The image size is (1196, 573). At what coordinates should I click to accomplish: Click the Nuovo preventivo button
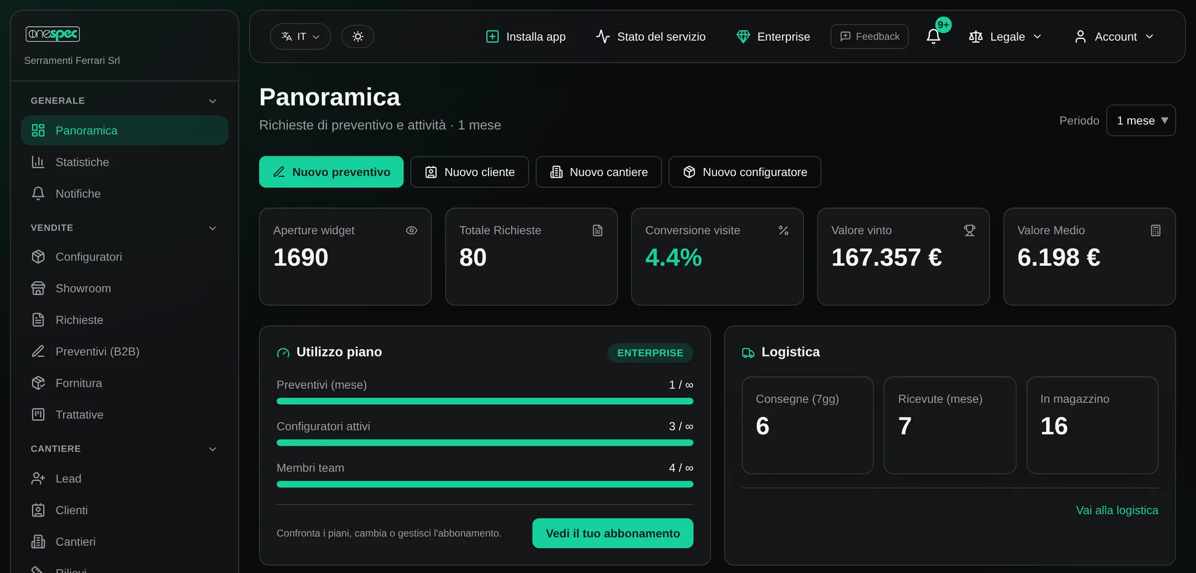(x=331, y=172)
